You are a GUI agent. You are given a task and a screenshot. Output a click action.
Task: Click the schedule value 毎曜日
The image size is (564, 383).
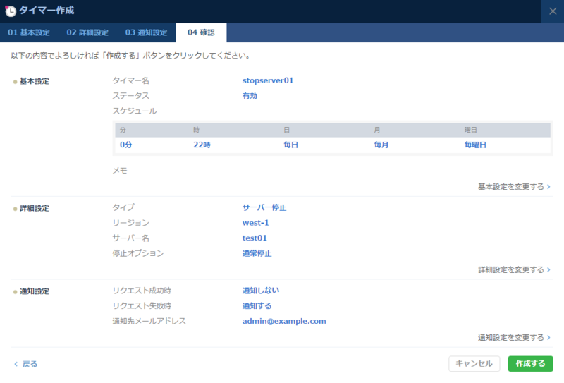tap(475, 145)
